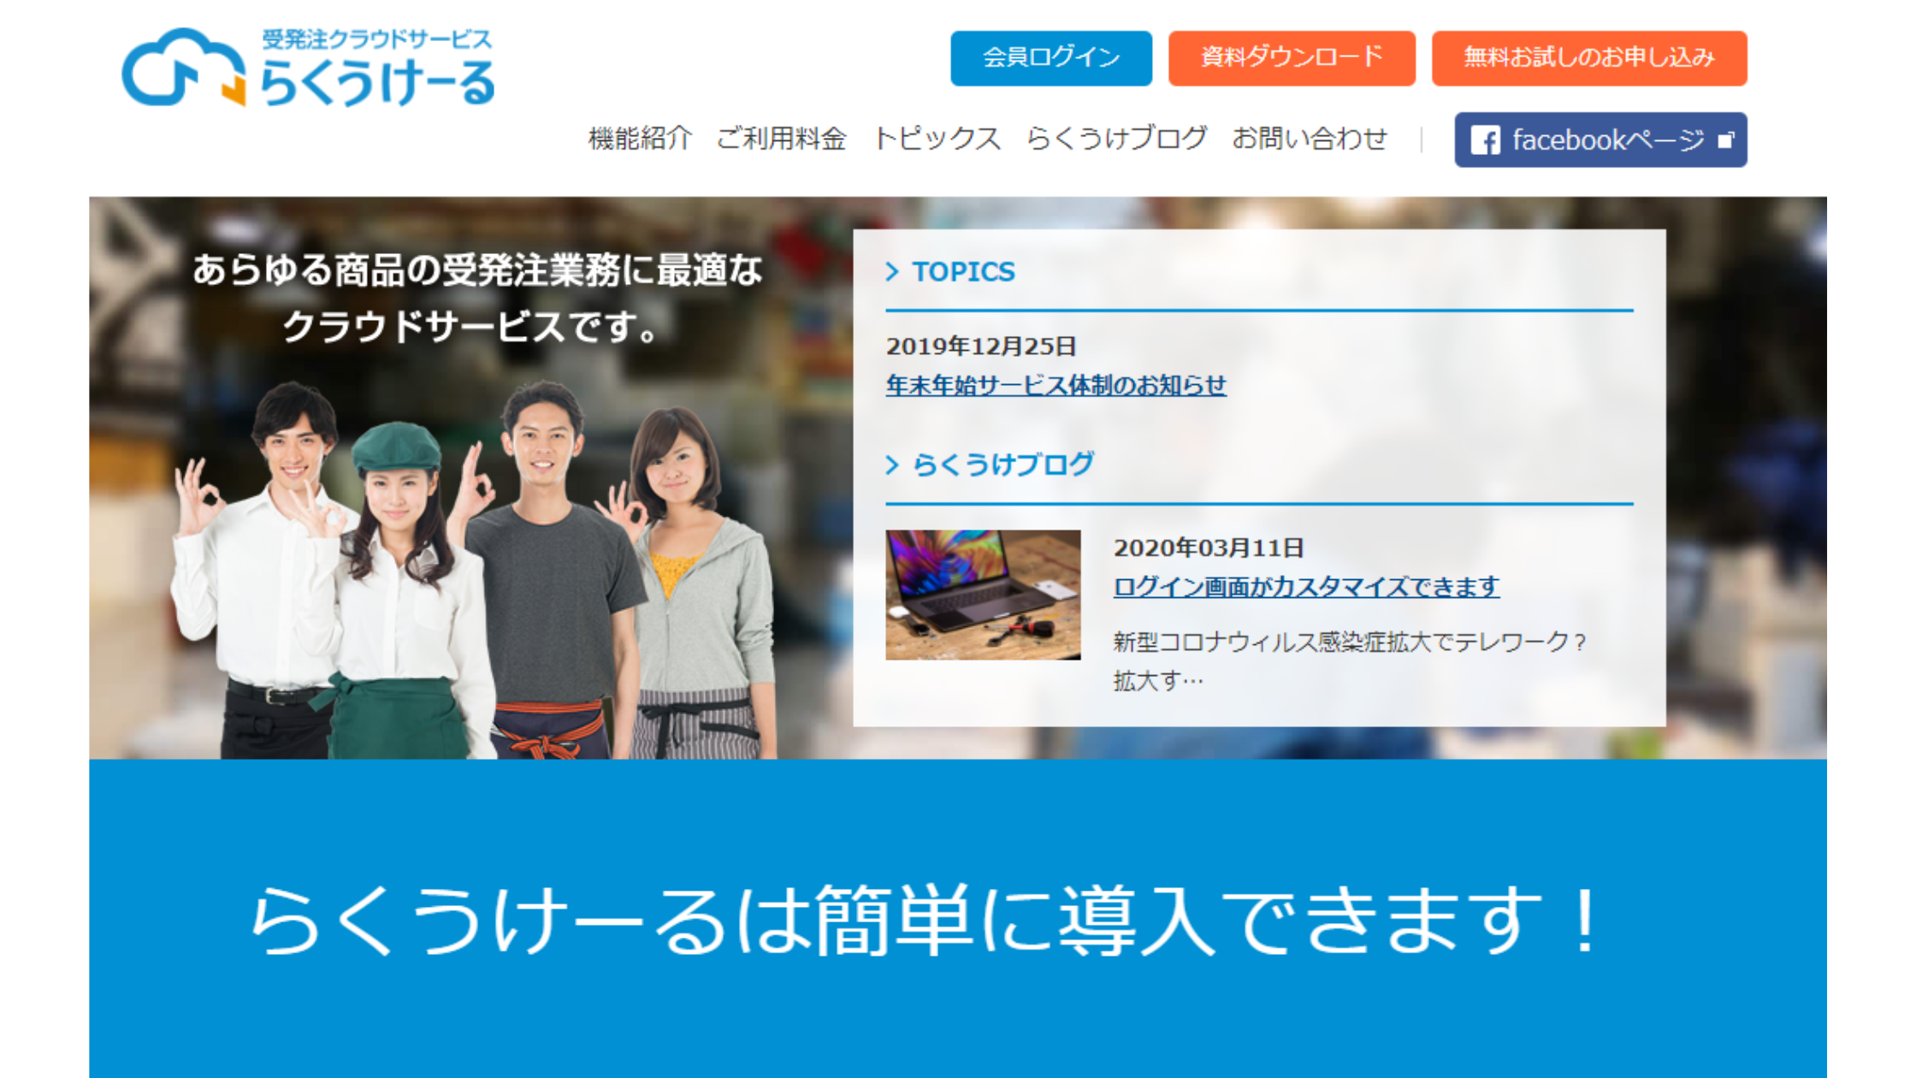Image resolution: width=1916 pixels, height=1078 pixels.
Task: Click the 受発注クラウドサービス tagline text
Action: 376,39
